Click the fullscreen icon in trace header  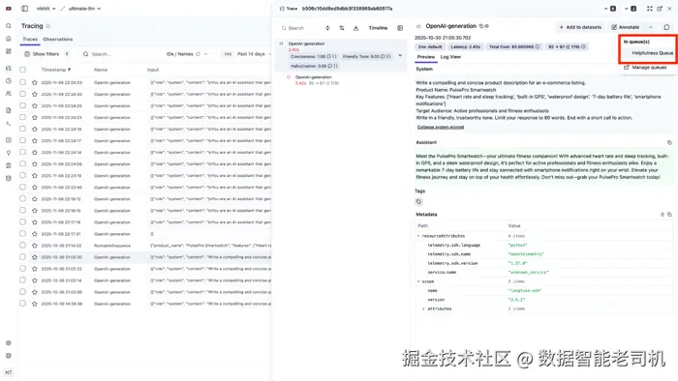click(649, 8)
